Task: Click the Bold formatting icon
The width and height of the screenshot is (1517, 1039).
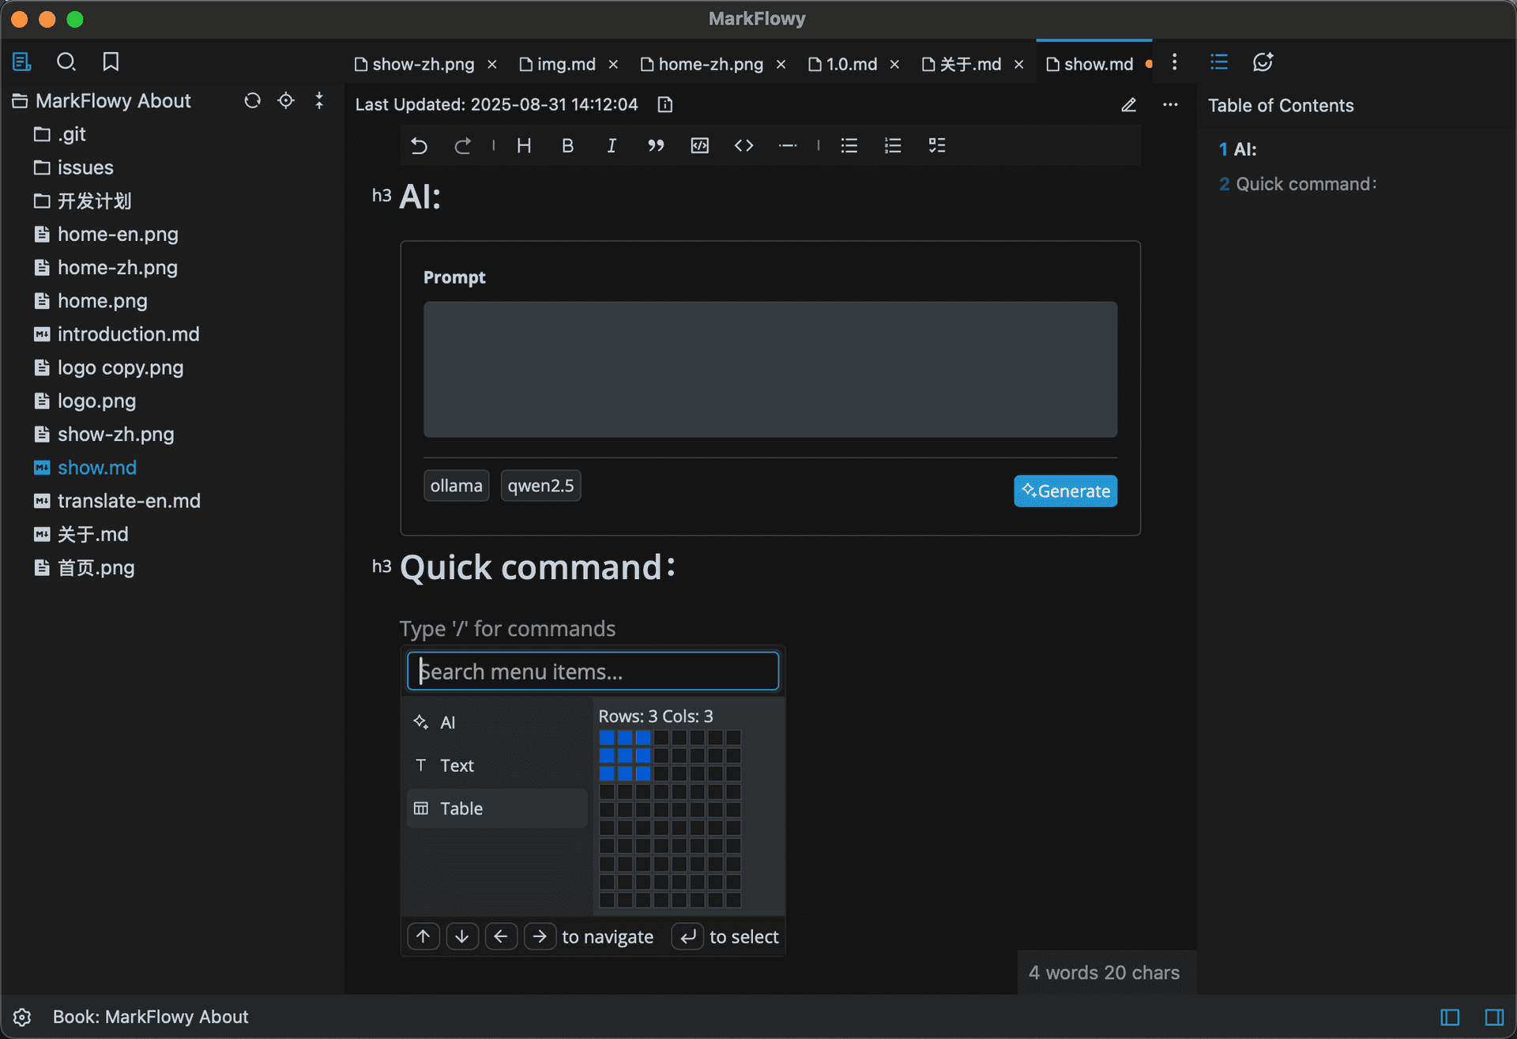Action: 567,145
